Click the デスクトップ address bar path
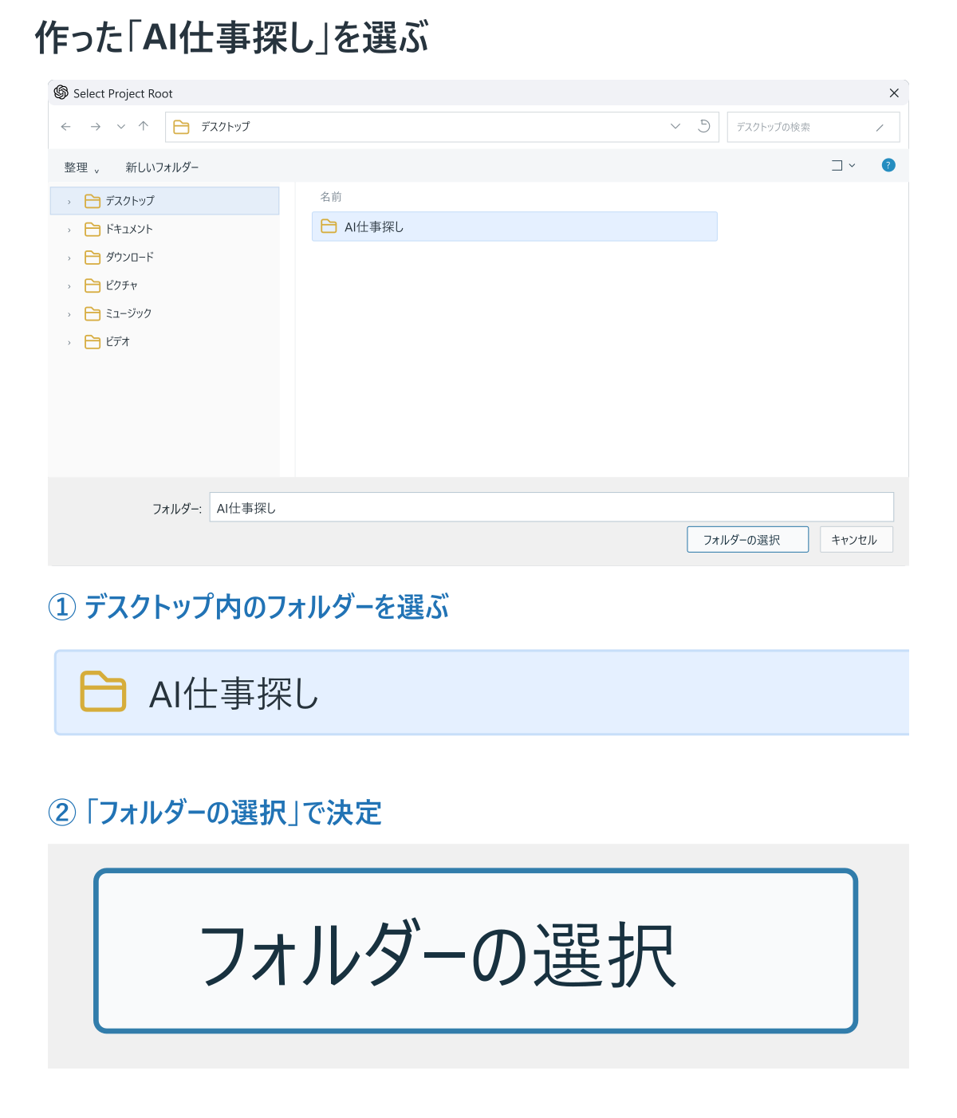The image size is (957, 1118). pos(226,127)
